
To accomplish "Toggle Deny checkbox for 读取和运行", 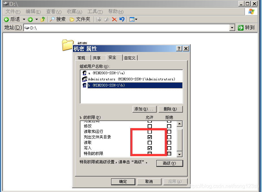I will (x=169, y=132).
